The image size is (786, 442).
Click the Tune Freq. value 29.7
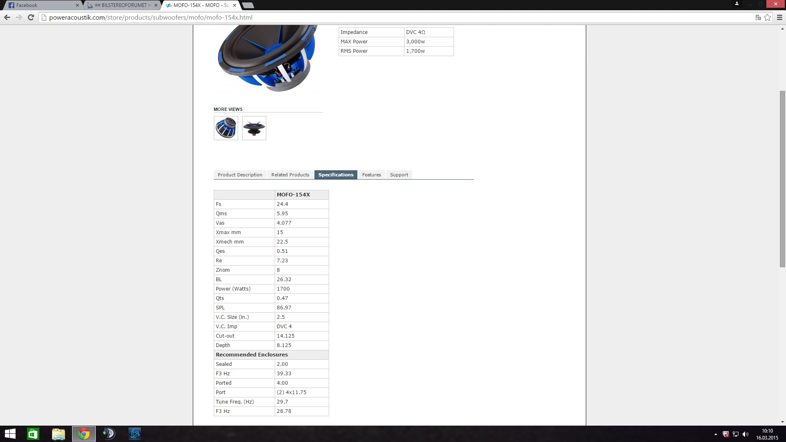(282, 402)
